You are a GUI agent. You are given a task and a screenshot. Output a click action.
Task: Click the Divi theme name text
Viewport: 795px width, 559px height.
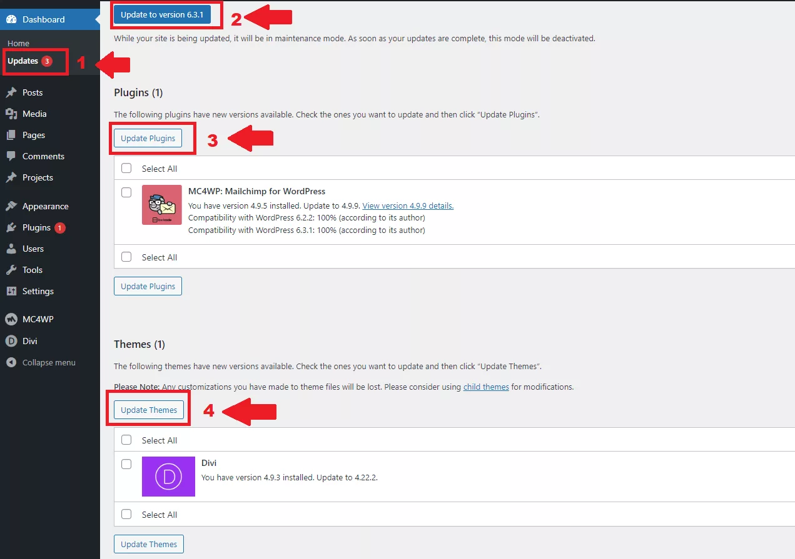pos(209,463)
